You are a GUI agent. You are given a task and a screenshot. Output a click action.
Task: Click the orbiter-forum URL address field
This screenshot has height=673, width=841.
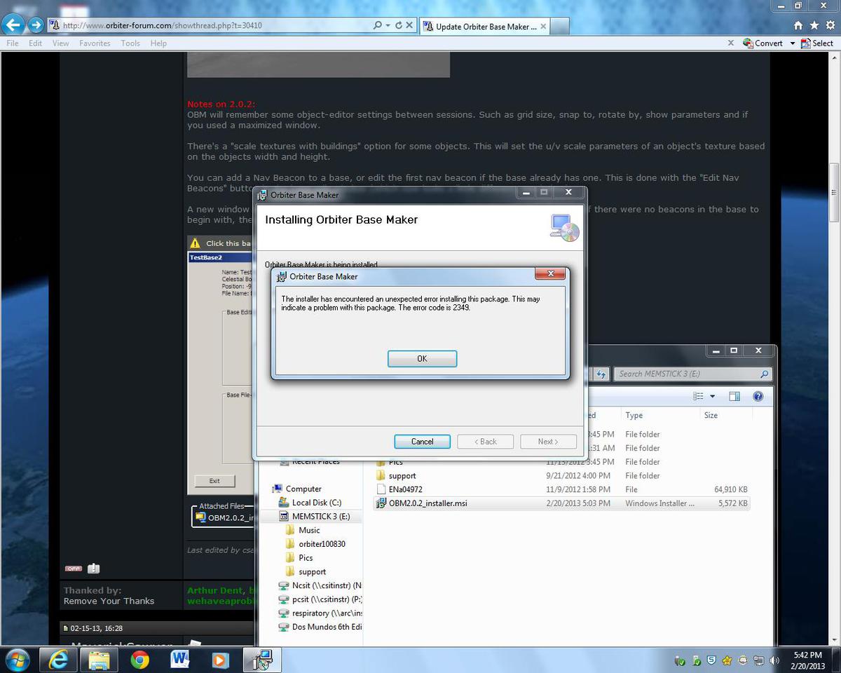coord(210,25)
